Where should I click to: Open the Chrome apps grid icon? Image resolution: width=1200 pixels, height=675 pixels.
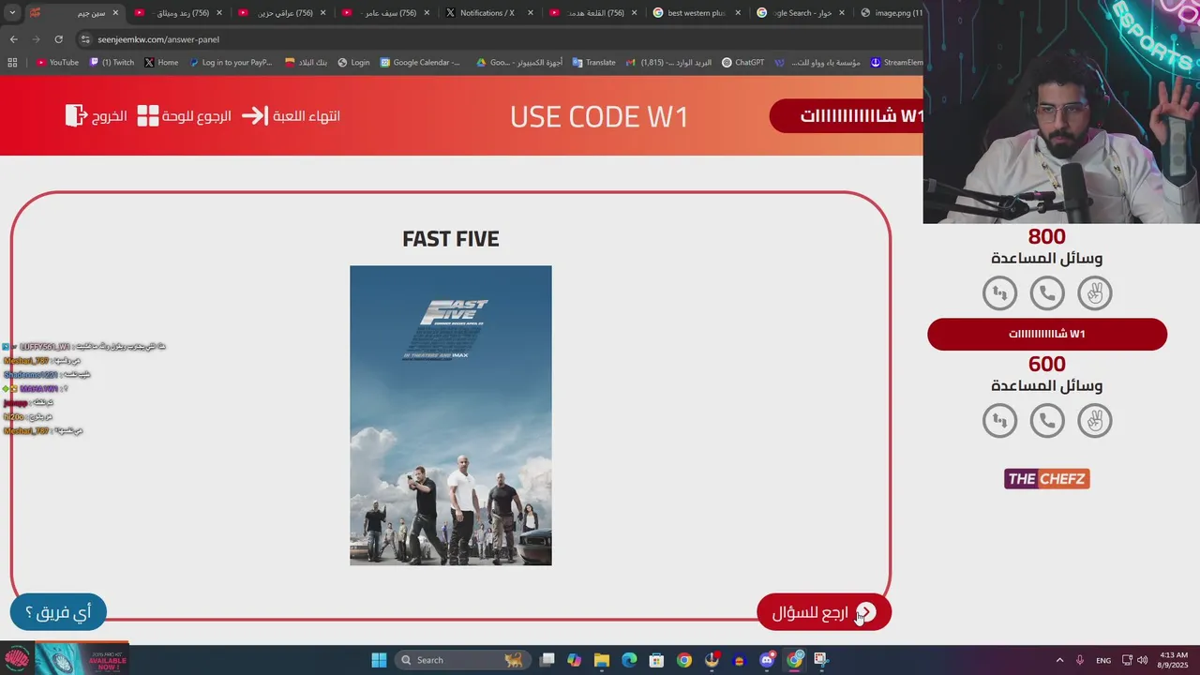[x=12, y=63]
